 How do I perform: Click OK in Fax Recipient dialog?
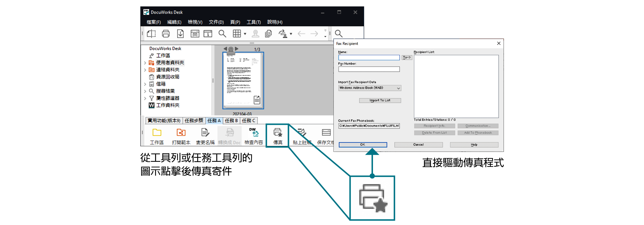coord(363,145)
